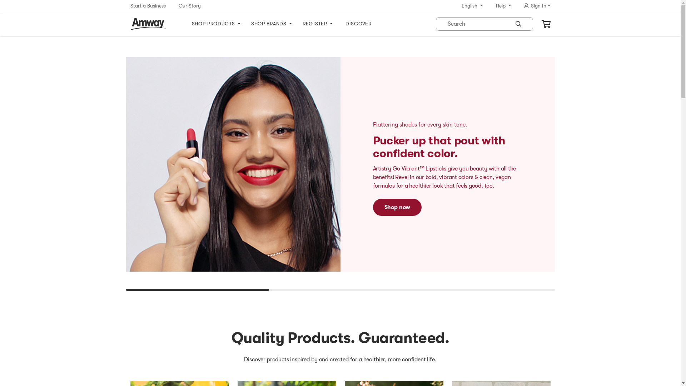The height and width of the screenshot is (386, 686).
Task: Go to the DISCOVER menu item
Action: [358, 24]
